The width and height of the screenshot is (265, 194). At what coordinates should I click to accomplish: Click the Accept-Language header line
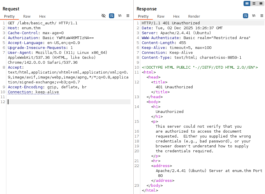click(44, 43)
